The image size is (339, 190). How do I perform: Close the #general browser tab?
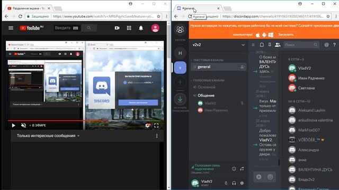tap(218, 8)
